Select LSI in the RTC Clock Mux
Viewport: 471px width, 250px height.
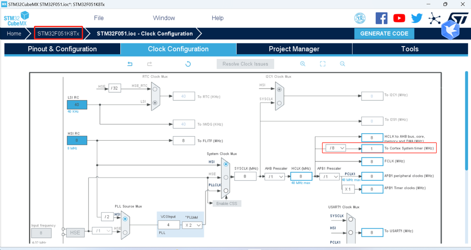click(x=155, y=103)
